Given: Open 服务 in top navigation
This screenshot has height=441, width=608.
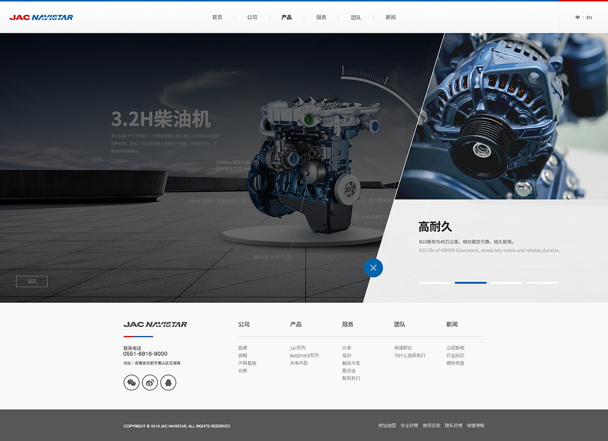Looking at the screenshot, I should (x=321, y=17).
